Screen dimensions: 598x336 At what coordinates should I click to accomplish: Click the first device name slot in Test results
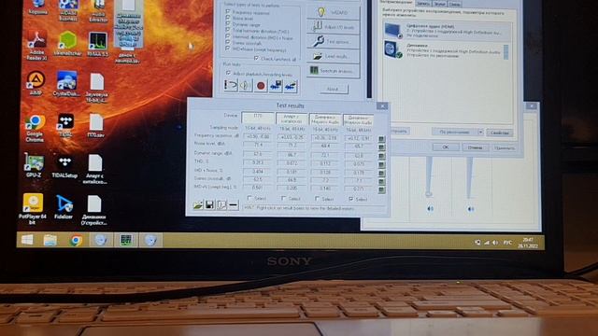[x=258, y=118]
